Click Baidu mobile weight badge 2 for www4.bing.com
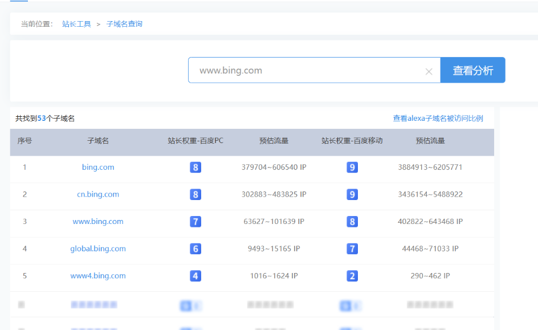This screenshot has width=538, height=330. pos(352,276)
